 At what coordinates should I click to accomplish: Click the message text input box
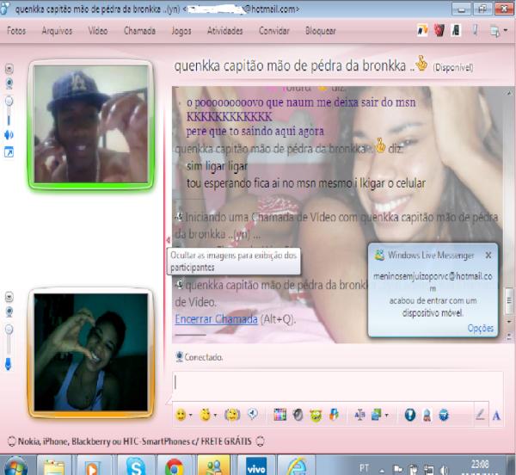[338, 385]
